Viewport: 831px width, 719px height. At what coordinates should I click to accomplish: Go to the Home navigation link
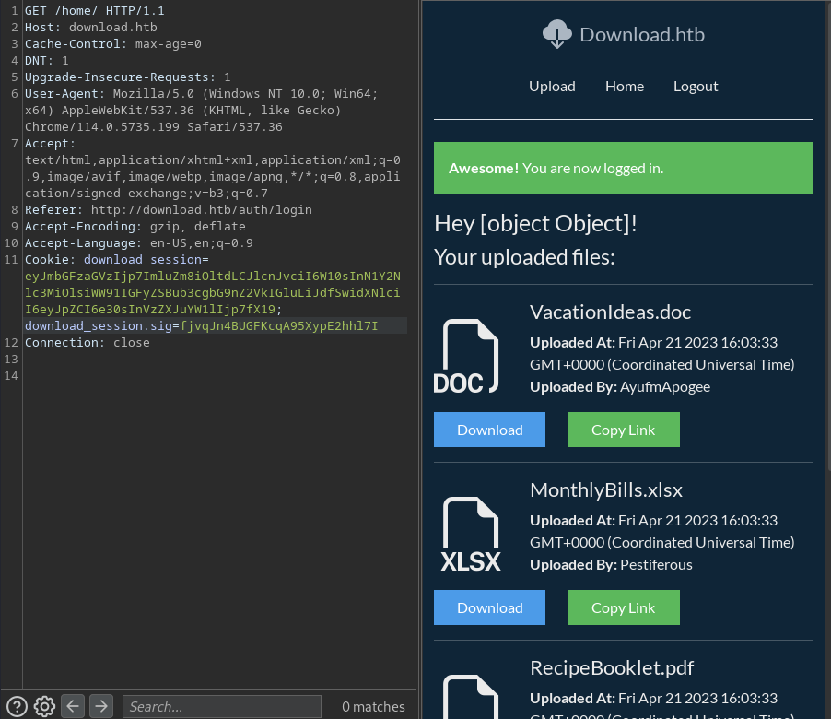[625, 87]
